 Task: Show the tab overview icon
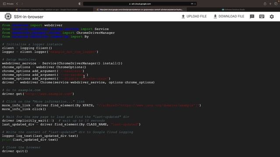[276, 4]
